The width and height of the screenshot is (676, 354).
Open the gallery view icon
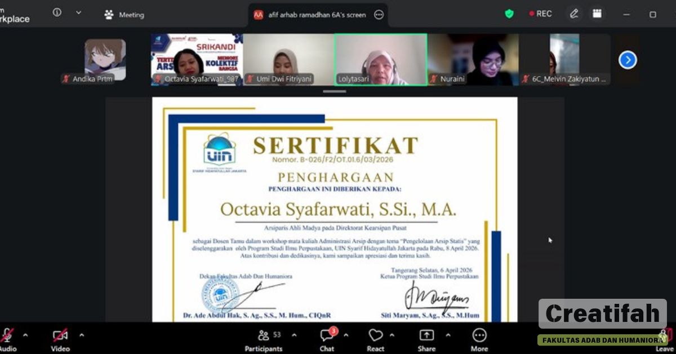[597, 13]
